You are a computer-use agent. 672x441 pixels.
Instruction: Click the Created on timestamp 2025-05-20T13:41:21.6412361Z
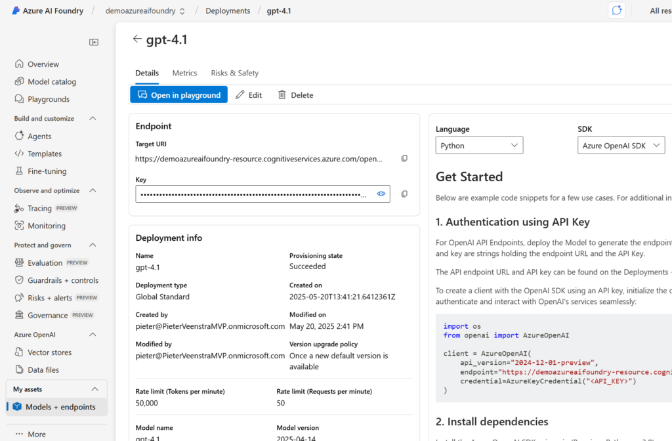[342, 297]
